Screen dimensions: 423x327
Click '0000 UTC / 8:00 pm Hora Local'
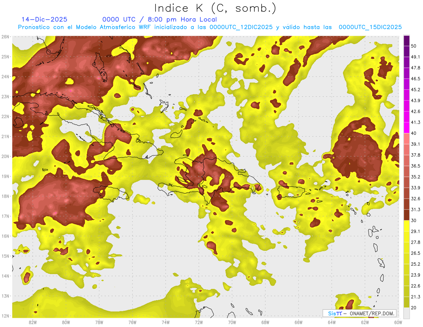pyautogui.click(x=159, y=19)
